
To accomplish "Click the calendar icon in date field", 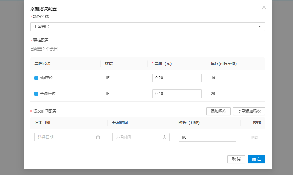I will click(98, 137).
